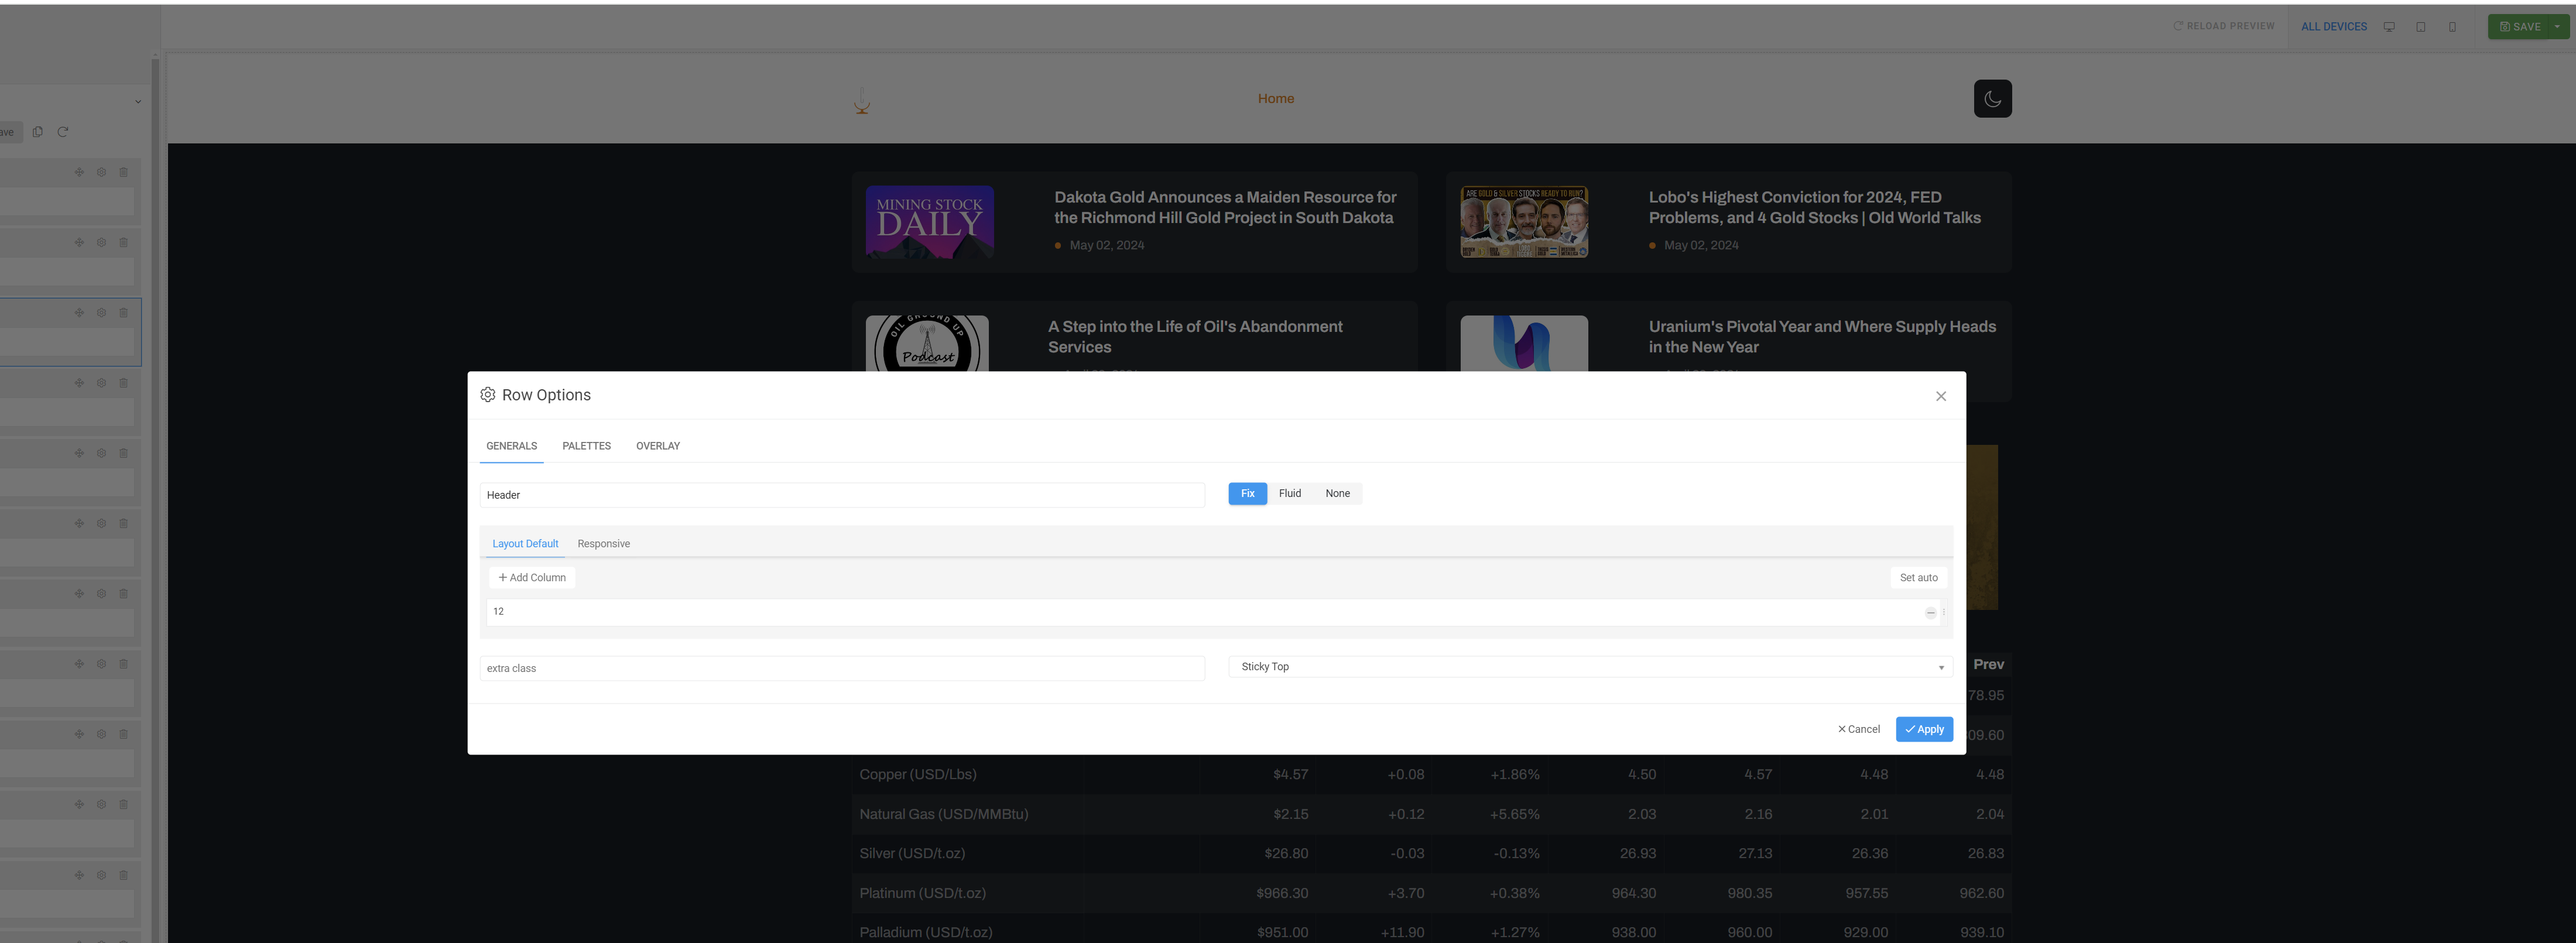
Task: Click the desktop device preview icon
Action: point(2389,27)
